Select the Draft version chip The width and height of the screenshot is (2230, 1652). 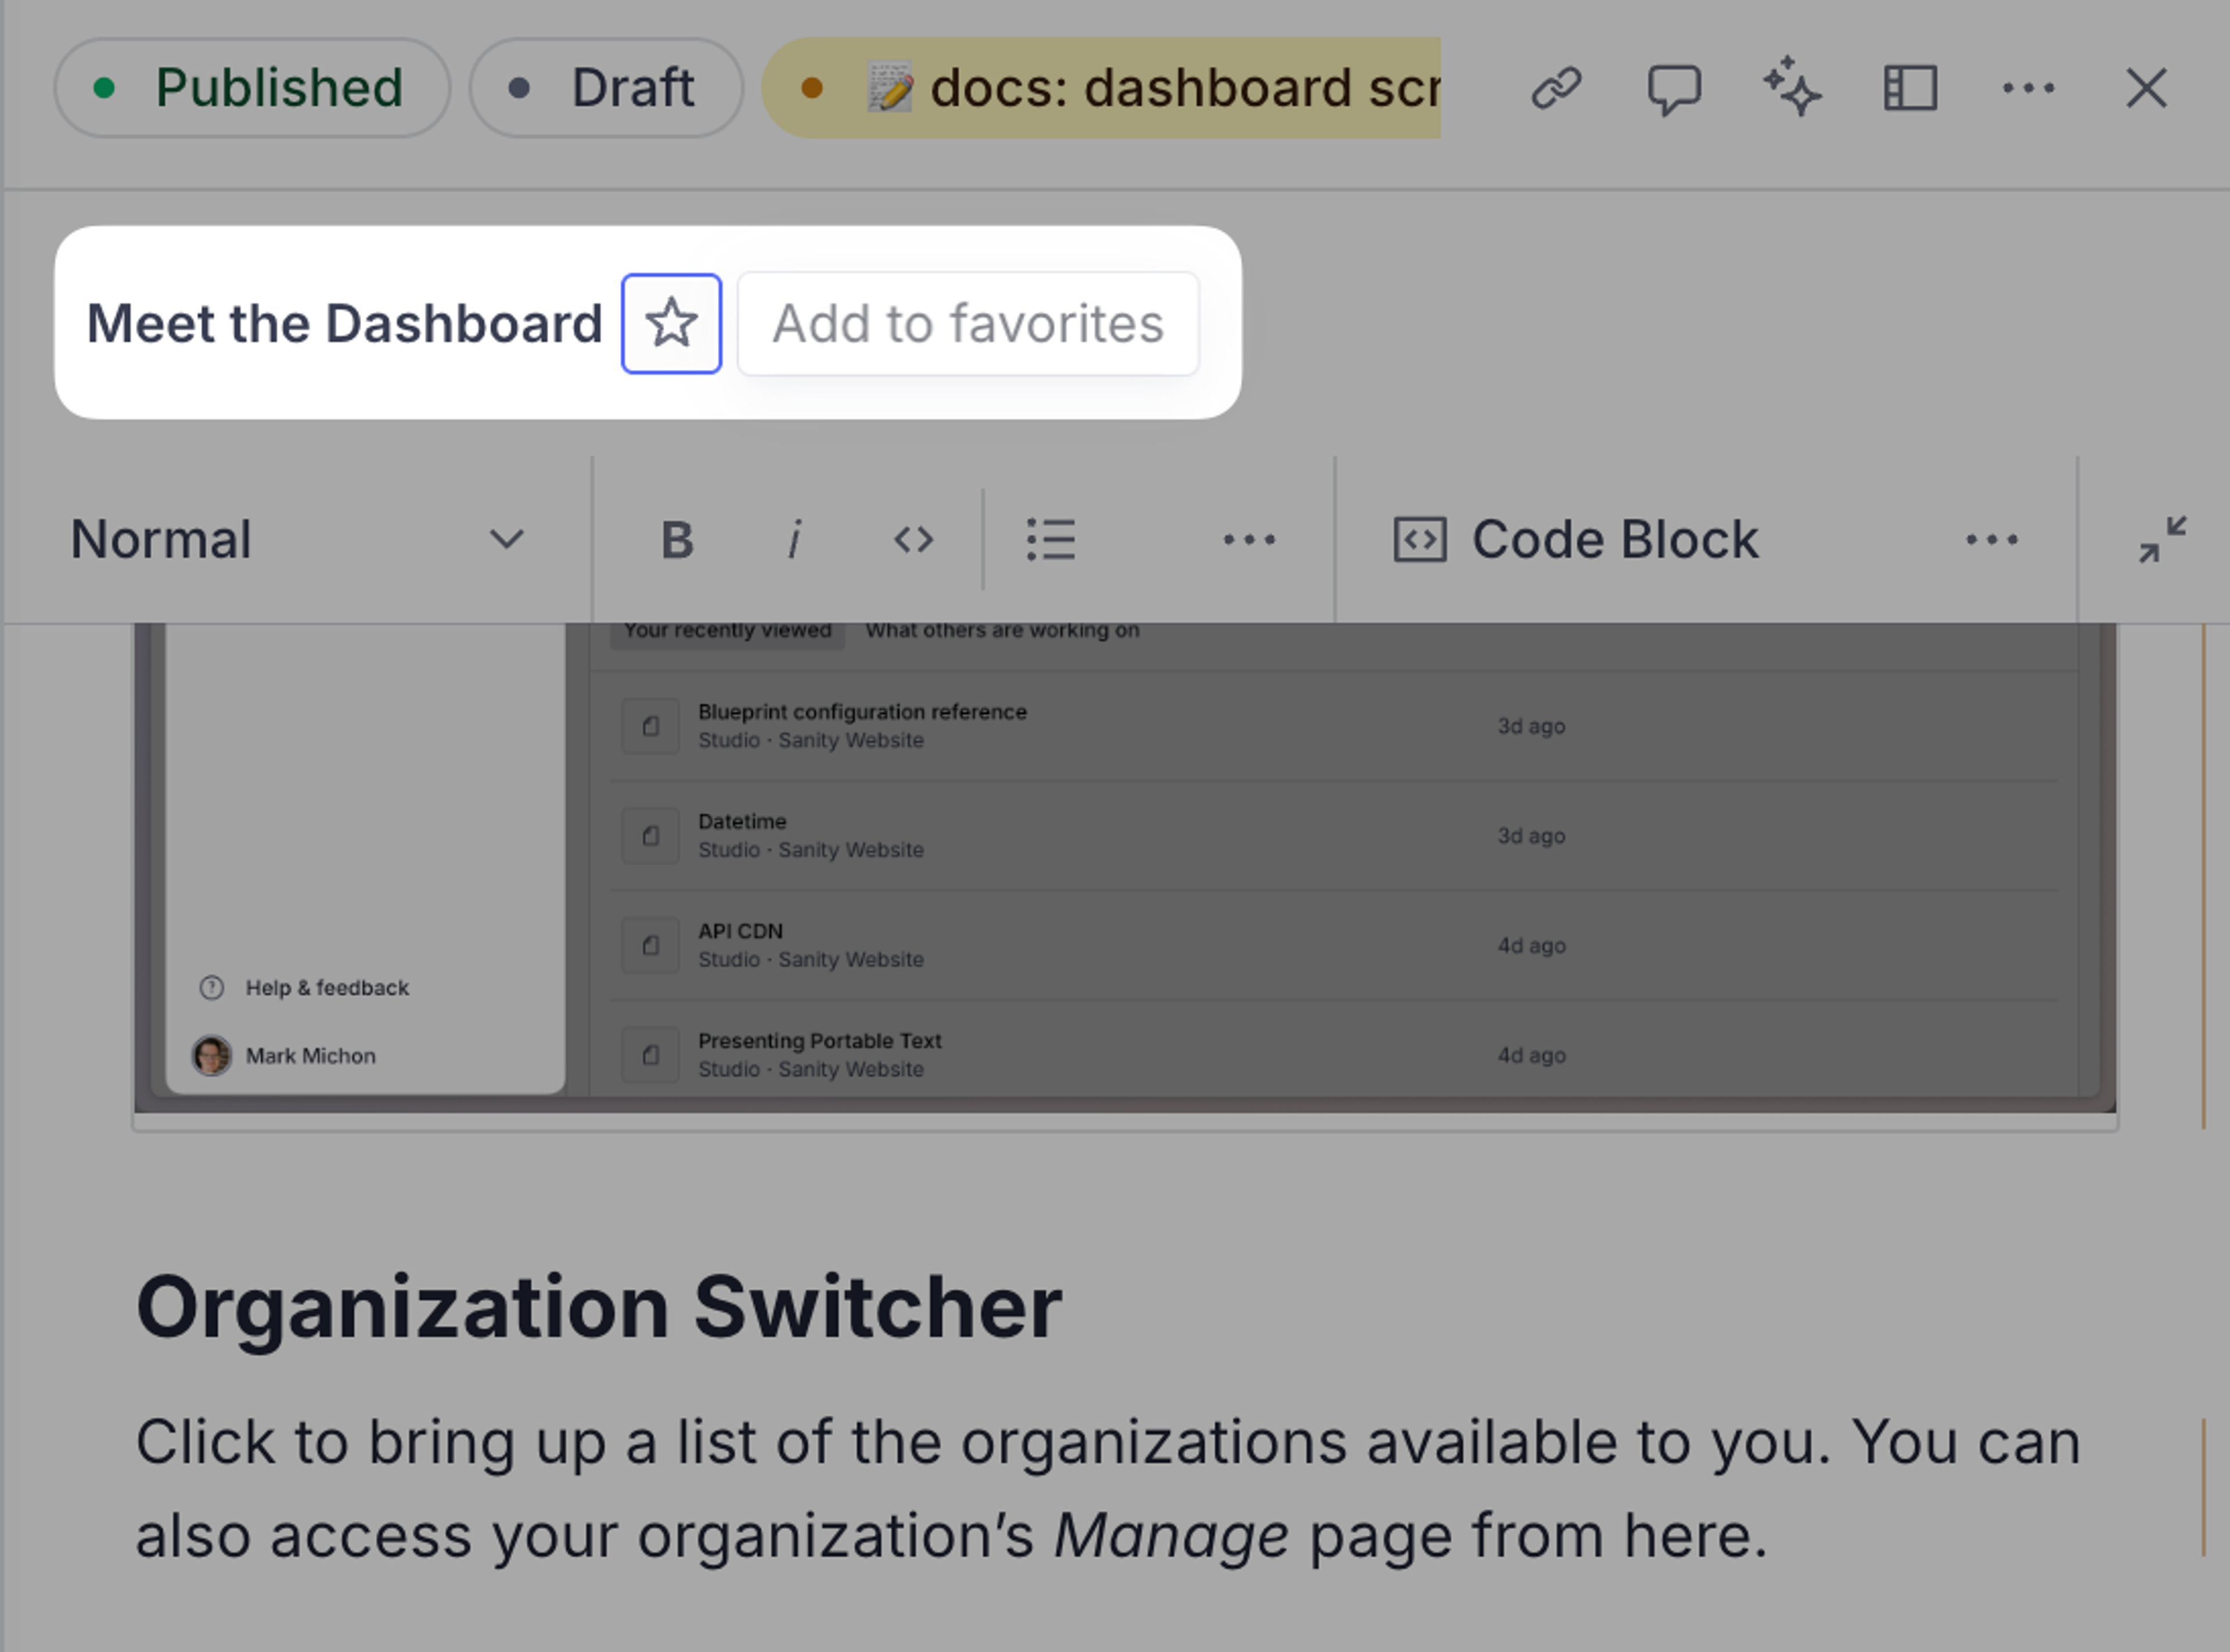pos(606,88)
